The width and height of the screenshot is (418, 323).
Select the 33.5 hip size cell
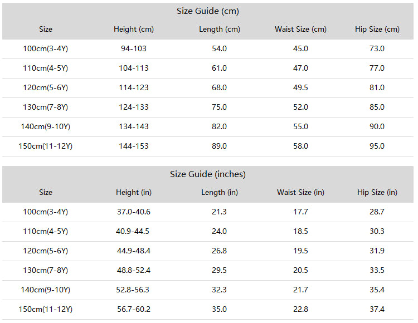pos(377,270)
